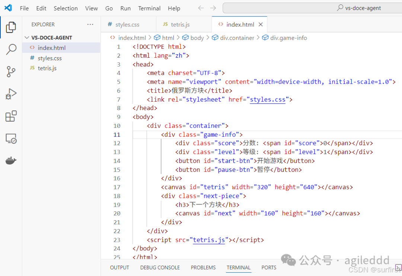Open the Extensions view

[x=11, y=116]
